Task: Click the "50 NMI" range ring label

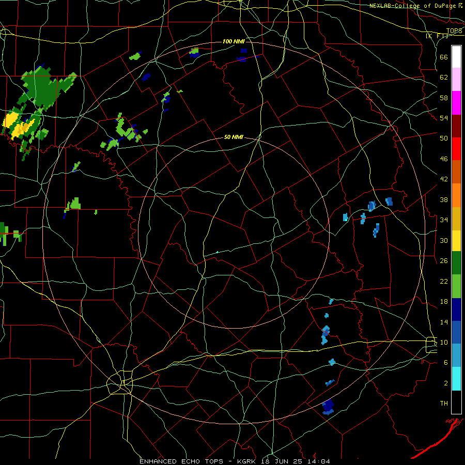Action: coord(234,137)
